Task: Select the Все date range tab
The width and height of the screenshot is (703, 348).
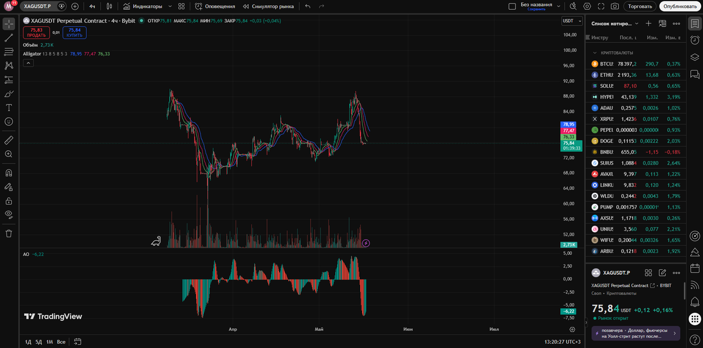Action: (61, 342)
